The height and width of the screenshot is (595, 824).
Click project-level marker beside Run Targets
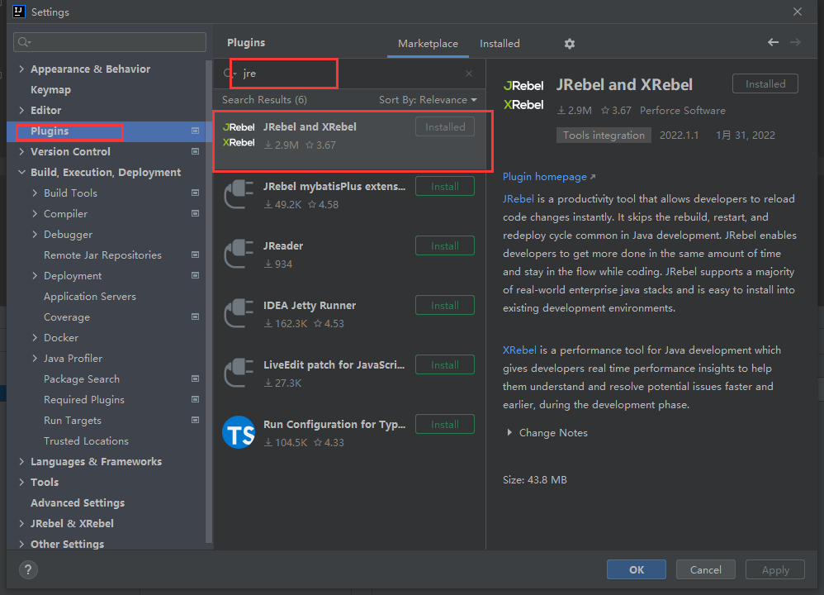tap(195, 421)
